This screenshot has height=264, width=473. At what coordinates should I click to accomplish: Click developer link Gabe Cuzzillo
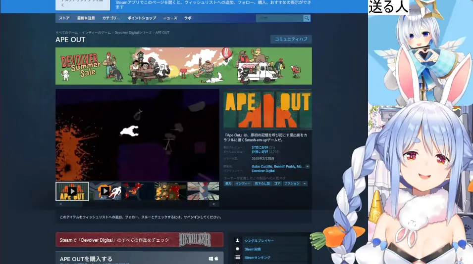point(262,167)
